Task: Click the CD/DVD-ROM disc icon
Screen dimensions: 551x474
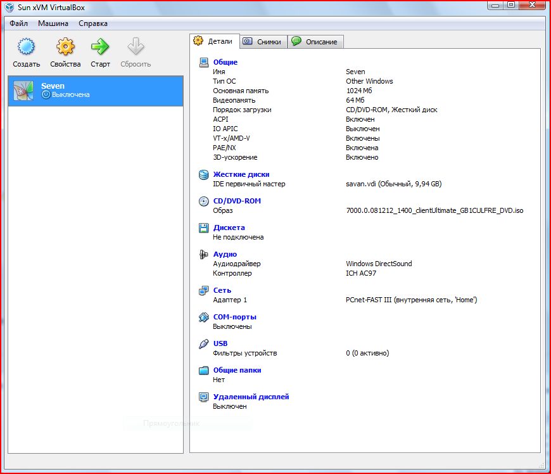Action: 204,201
